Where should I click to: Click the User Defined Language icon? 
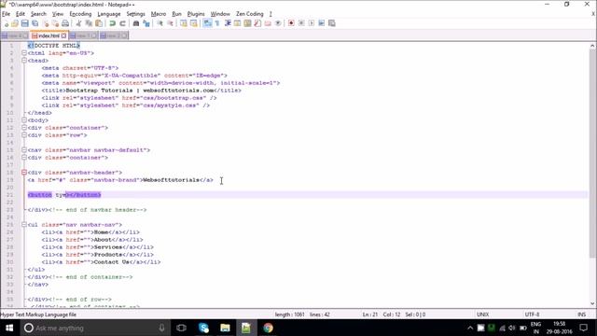237,23
